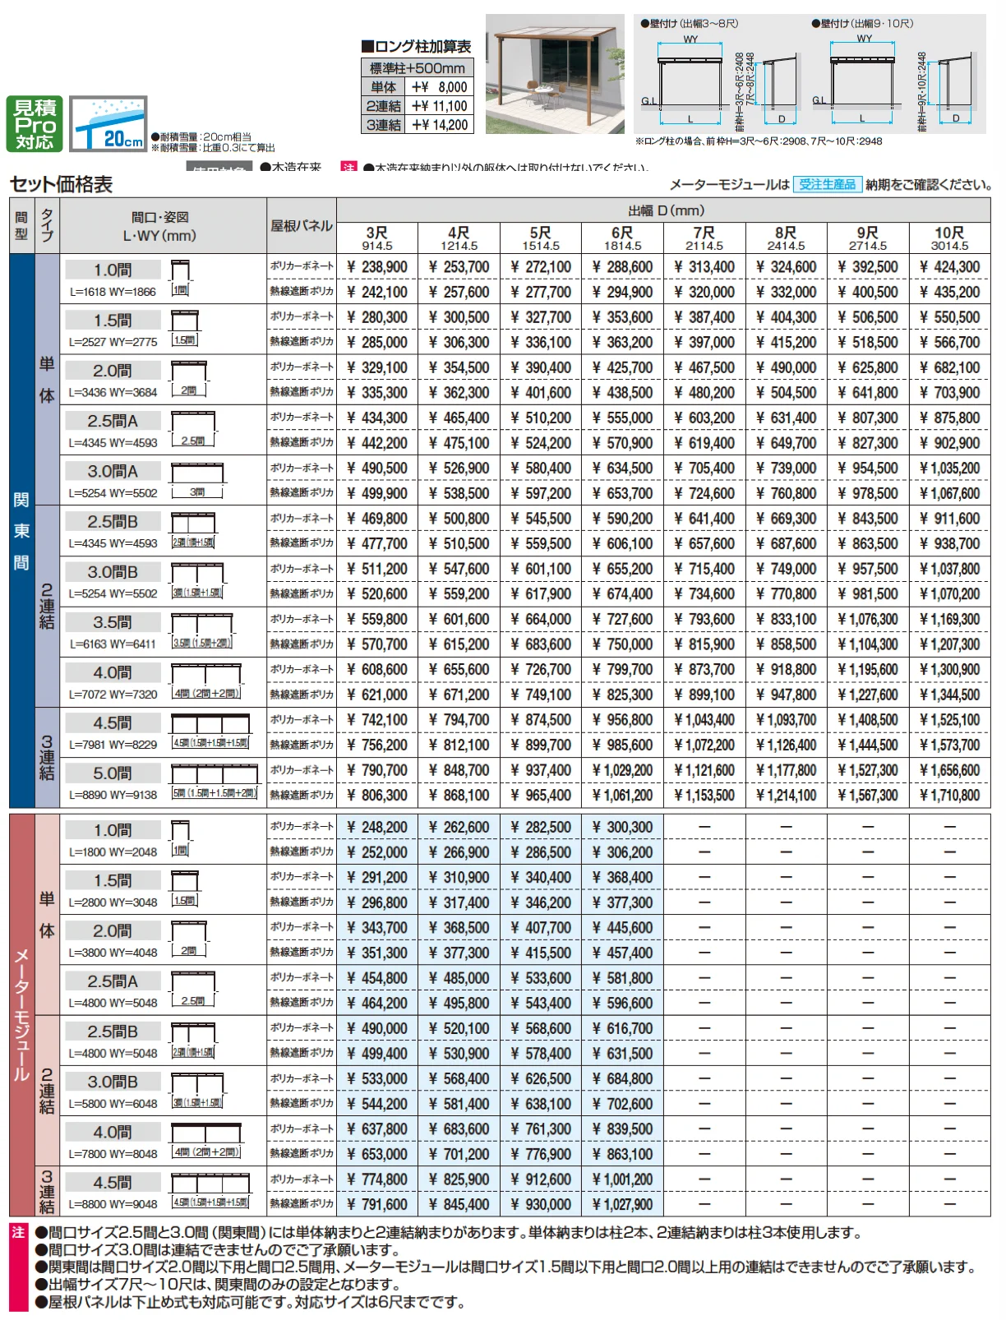This screenshot has height=1320, width=1006.
Task: Click the 4.0間 メーターモジュール shape diagram
Action: [205, 1142]
